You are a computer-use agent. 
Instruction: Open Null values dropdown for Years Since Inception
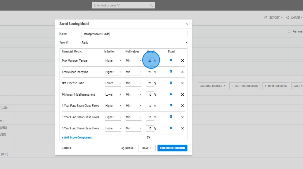pyautogui.click(x=133, y=72)
